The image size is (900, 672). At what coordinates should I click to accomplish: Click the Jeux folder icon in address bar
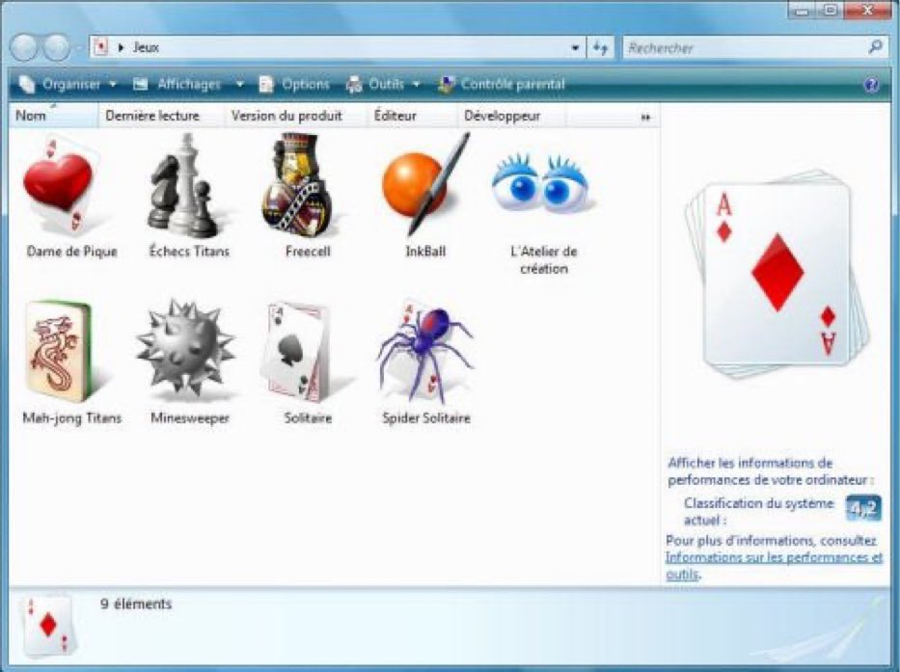pos(101,47)
